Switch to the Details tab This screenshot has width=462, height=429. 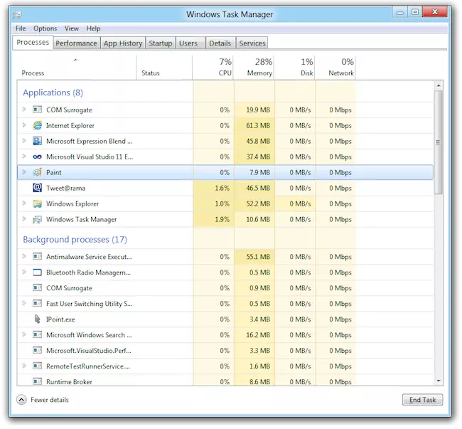220,43
